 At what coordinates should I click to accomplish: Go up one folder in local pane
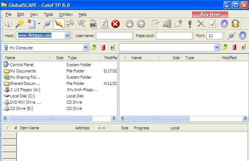coord(94,47)
